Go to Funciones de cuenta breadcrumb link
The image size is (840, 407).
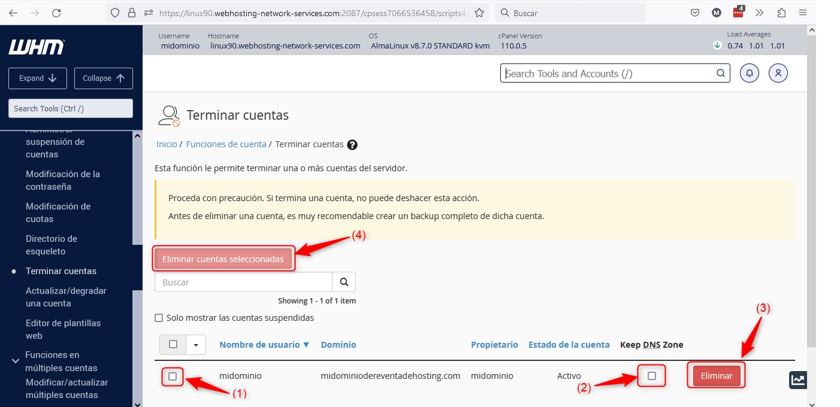pyautogui.click(x=226, y=144)
